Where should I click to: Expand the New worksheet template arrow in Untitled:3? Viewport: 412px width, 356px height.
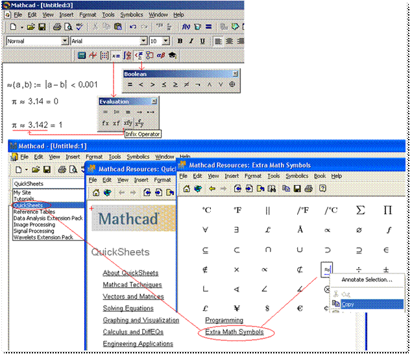[x=22, y=27]
